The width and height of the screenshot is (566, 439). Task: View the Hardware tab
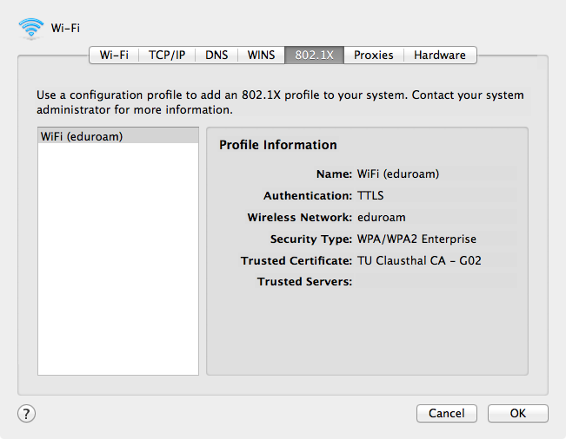tap(439, 55)
